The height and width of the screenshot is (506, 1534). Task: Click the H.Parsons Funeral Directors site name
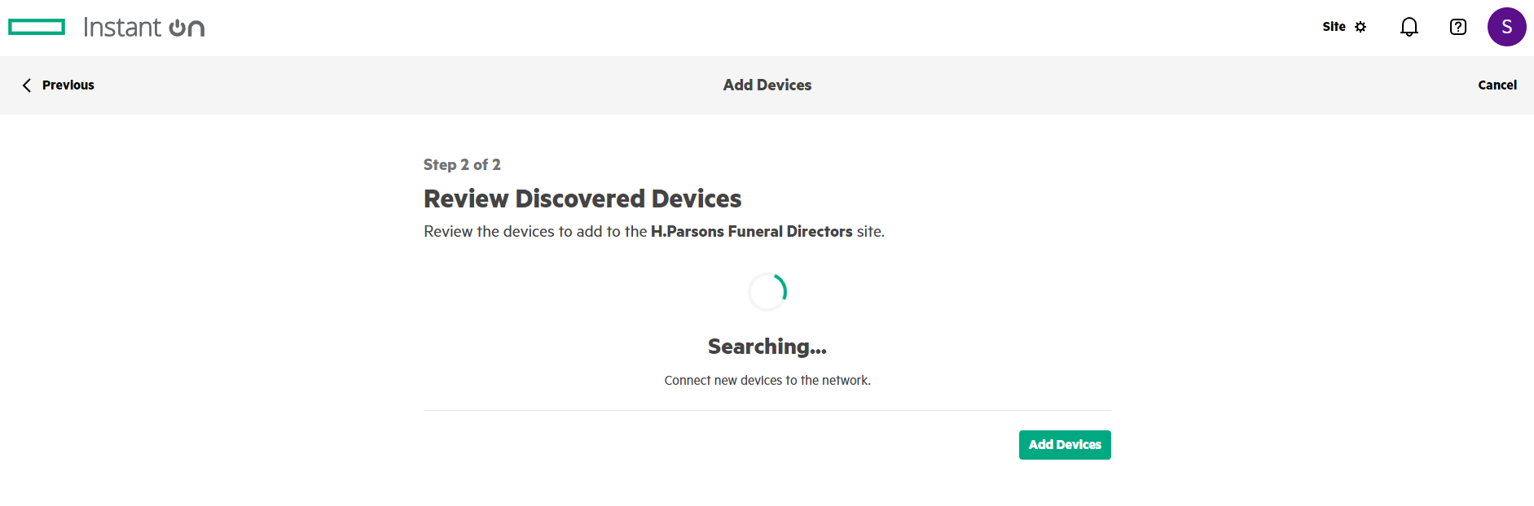tap(751, 232)
